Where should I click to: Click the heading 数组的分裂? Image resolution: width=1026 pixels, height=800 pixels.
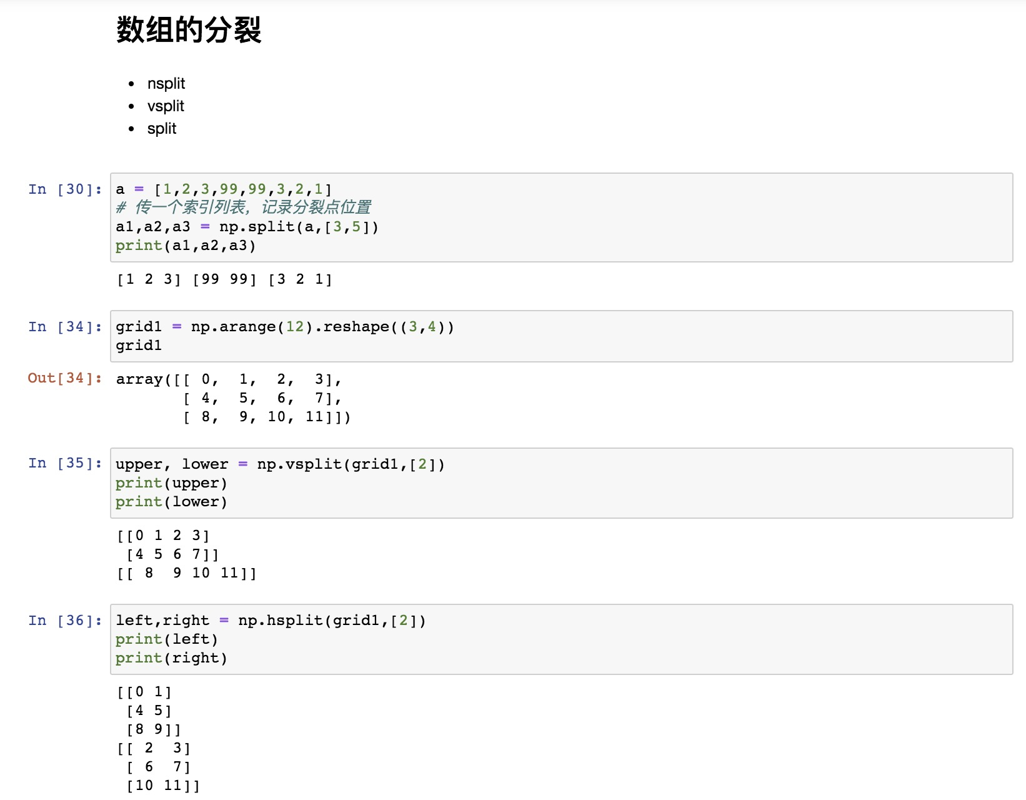click(189, 30)
